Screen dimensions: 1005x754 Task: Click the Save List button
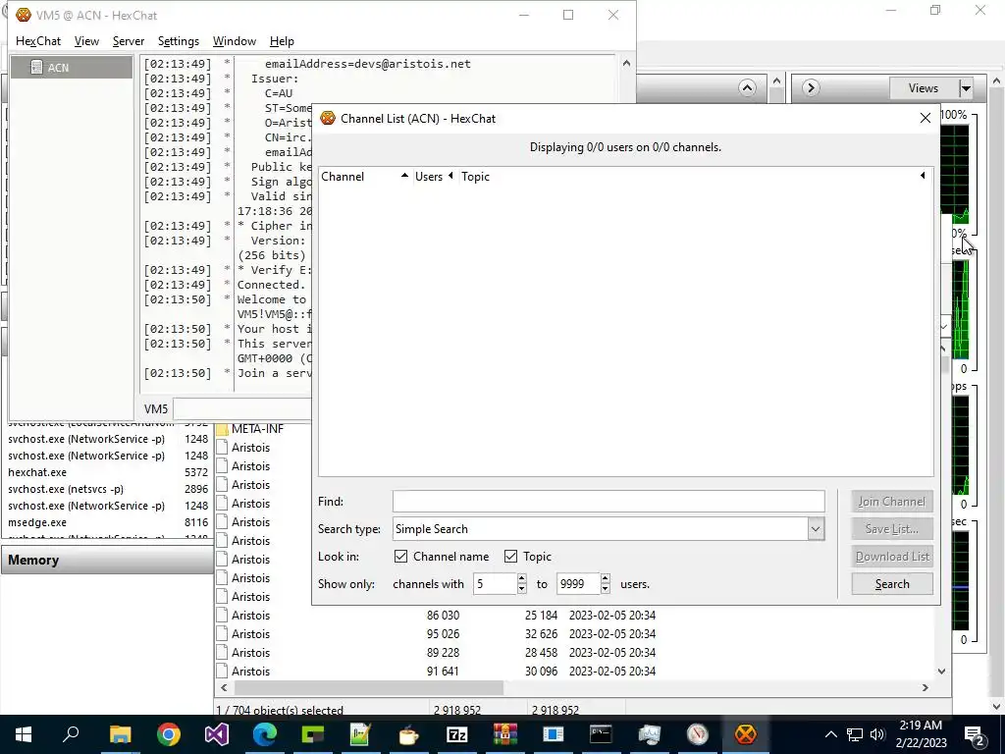pos(892,529)
